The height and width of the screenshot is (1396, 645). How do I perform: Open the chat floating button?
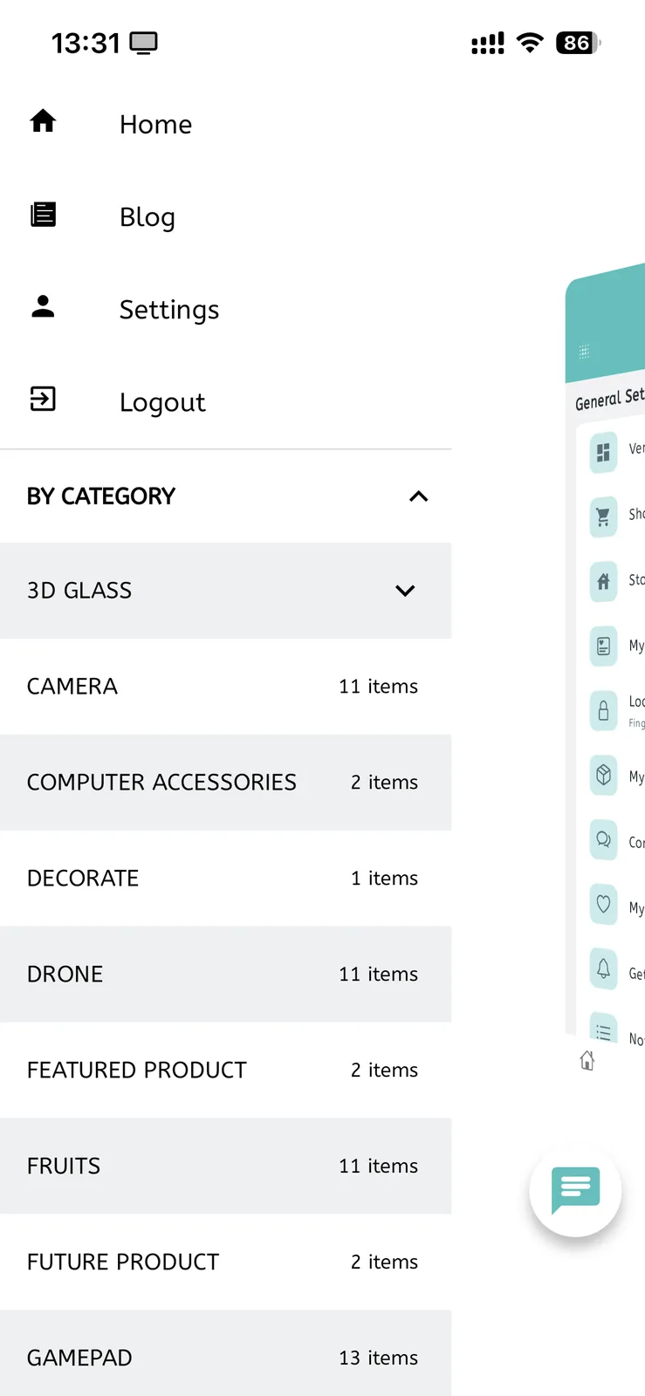575,1191
